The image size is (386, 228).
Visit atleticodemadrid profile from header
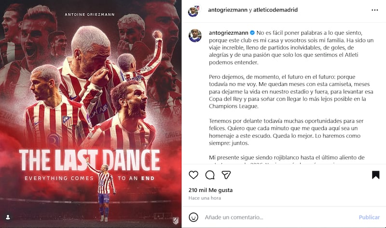click(276, 10)
